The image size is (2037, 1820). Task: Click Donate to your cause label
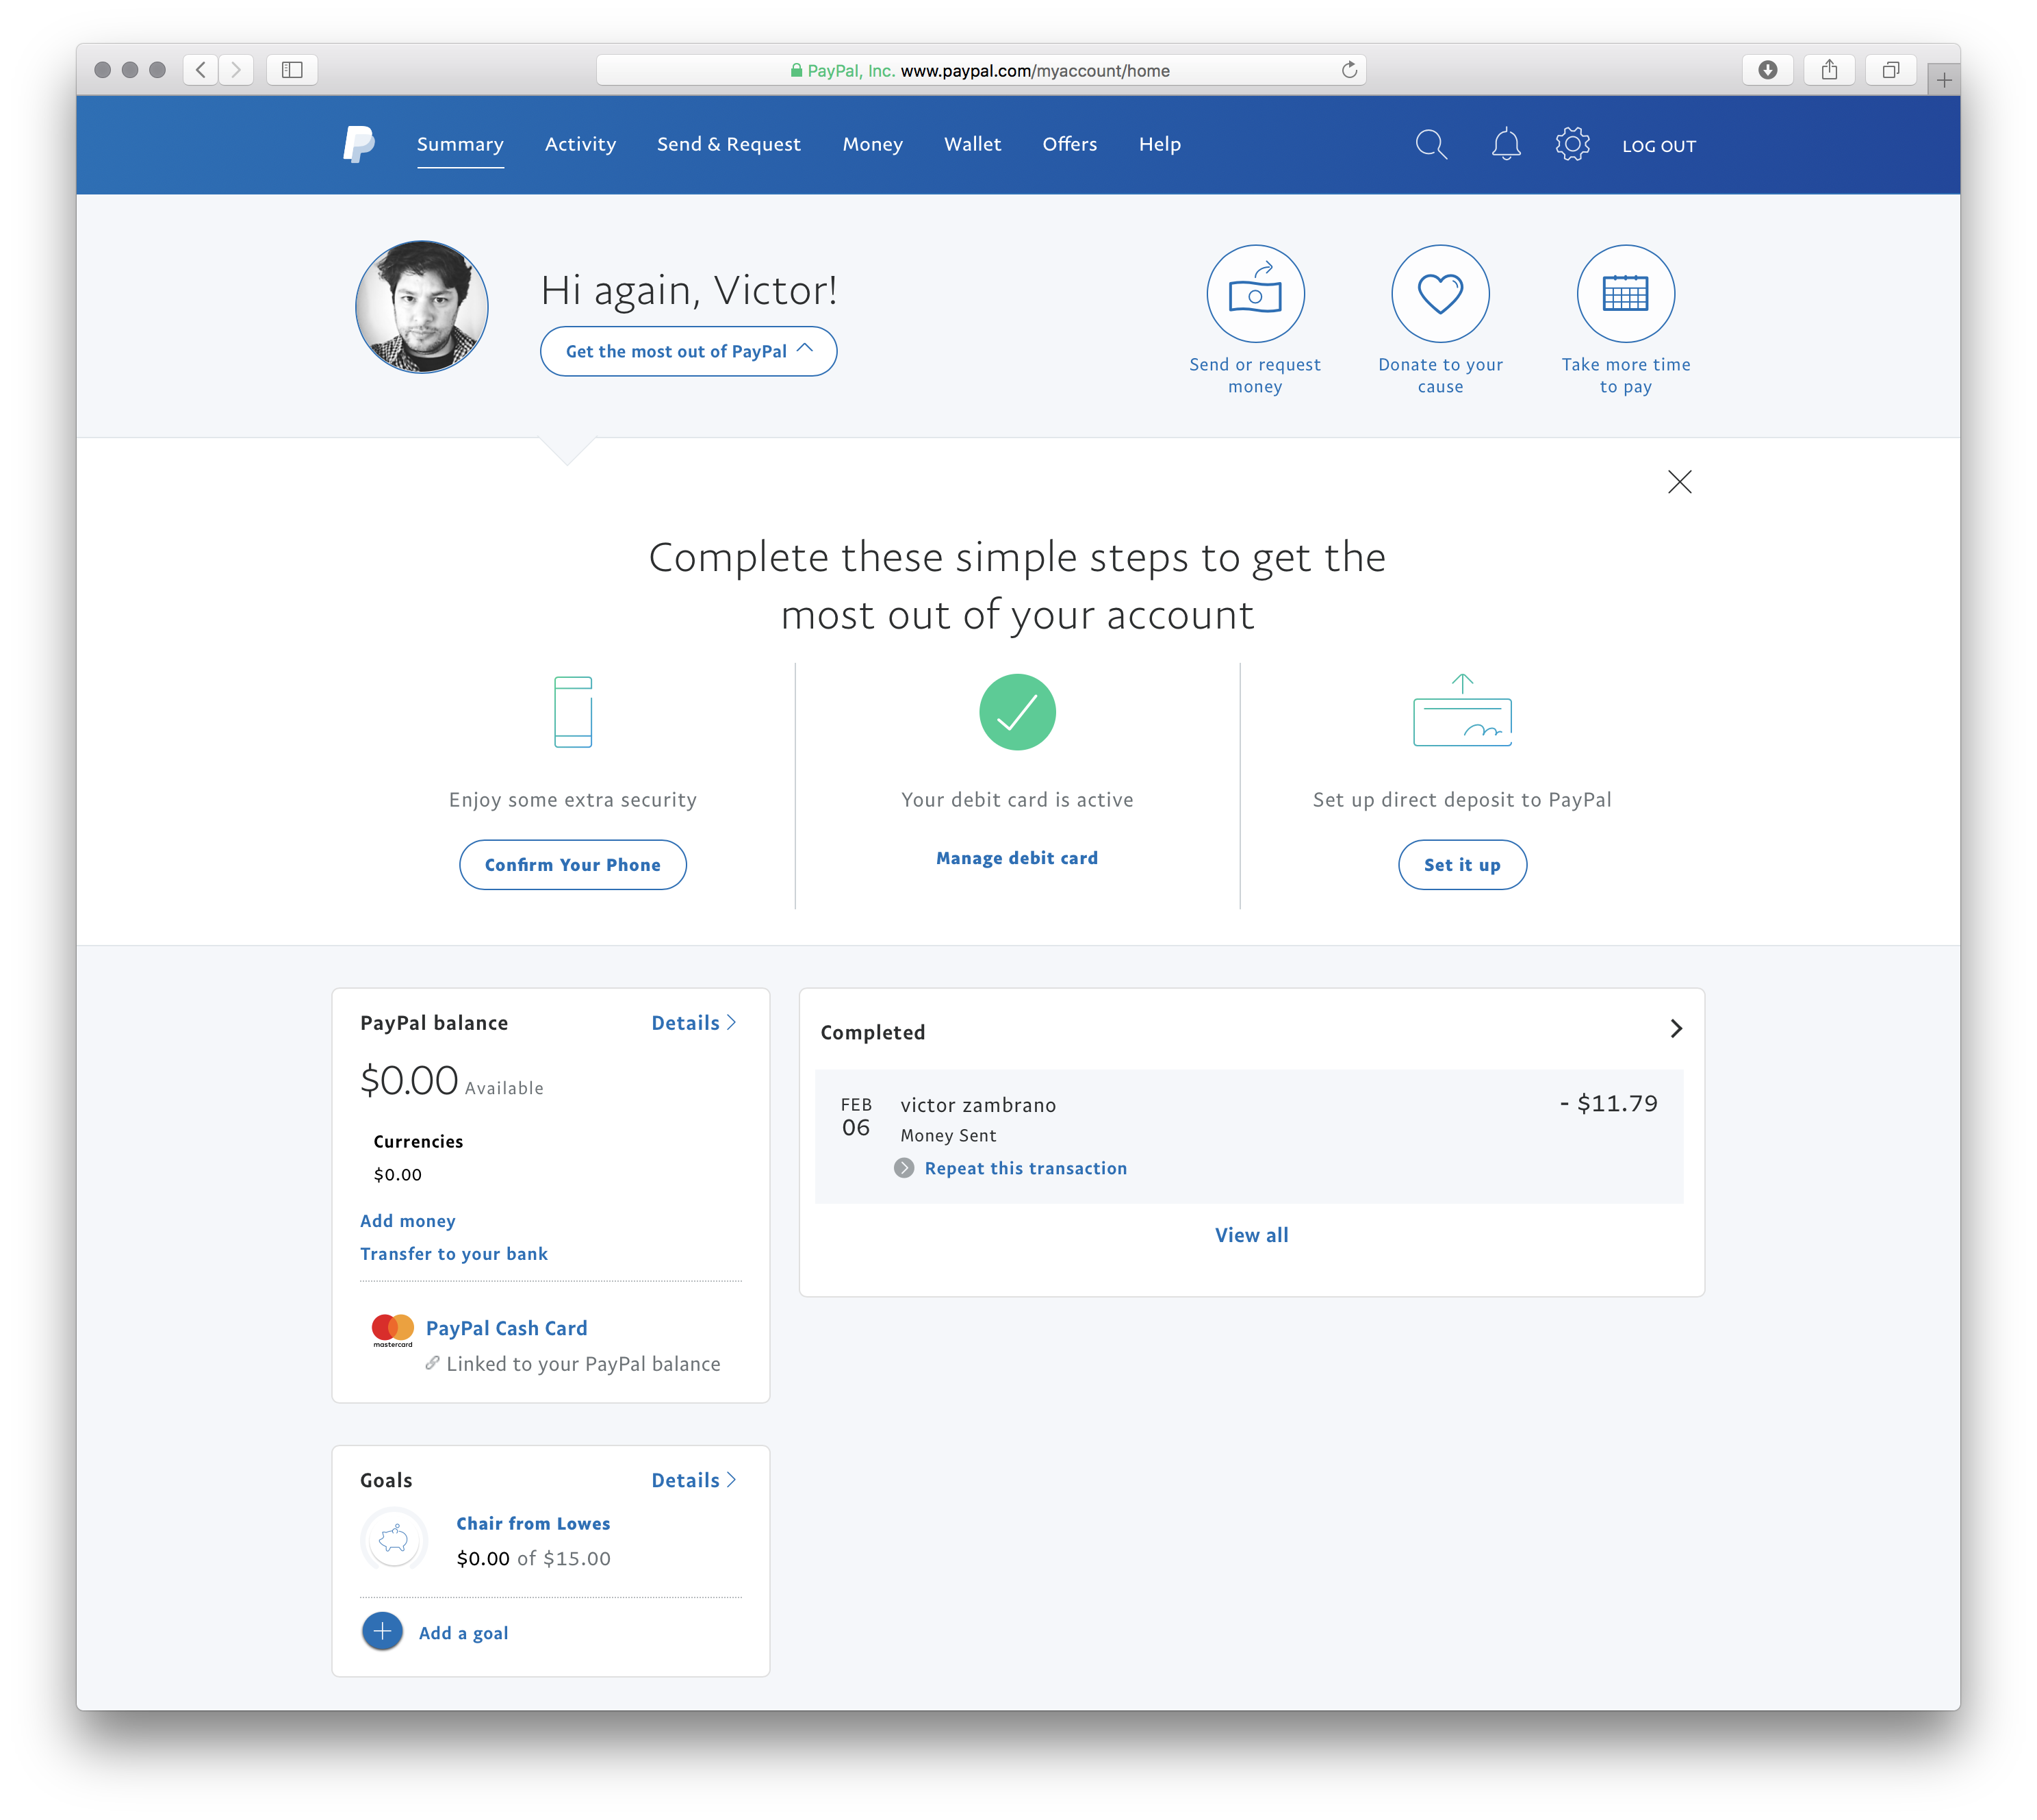[x=1439, y=375]
